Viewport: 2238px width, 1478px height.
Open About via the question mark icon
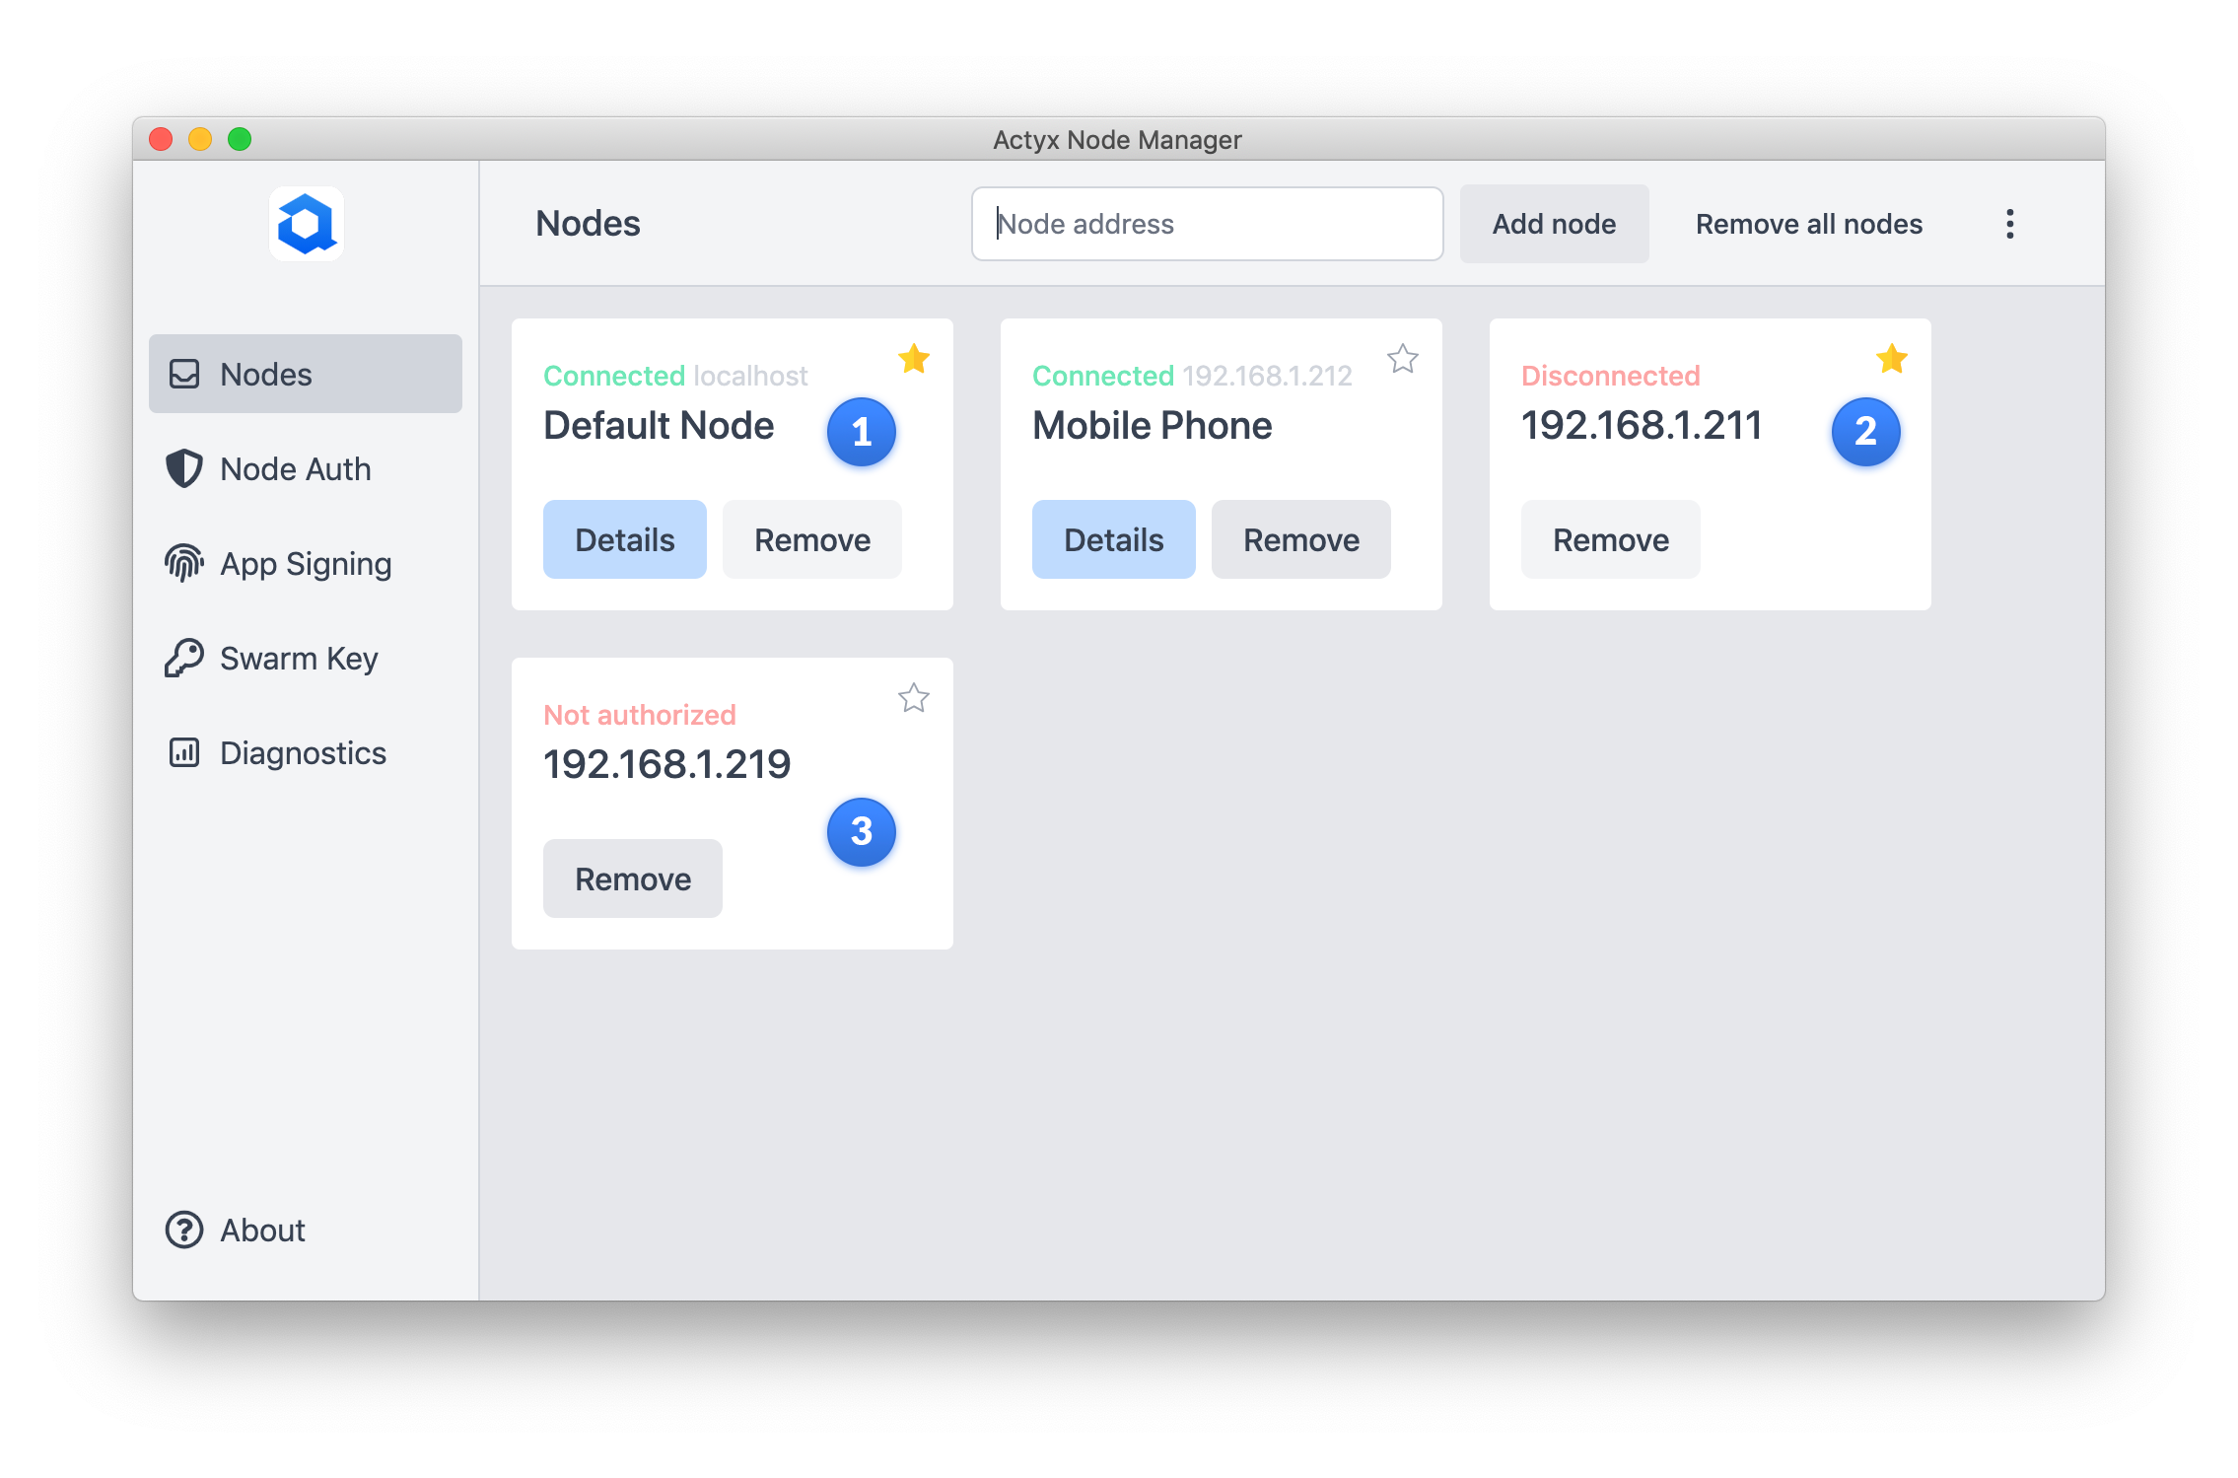tap(184, 1230)
